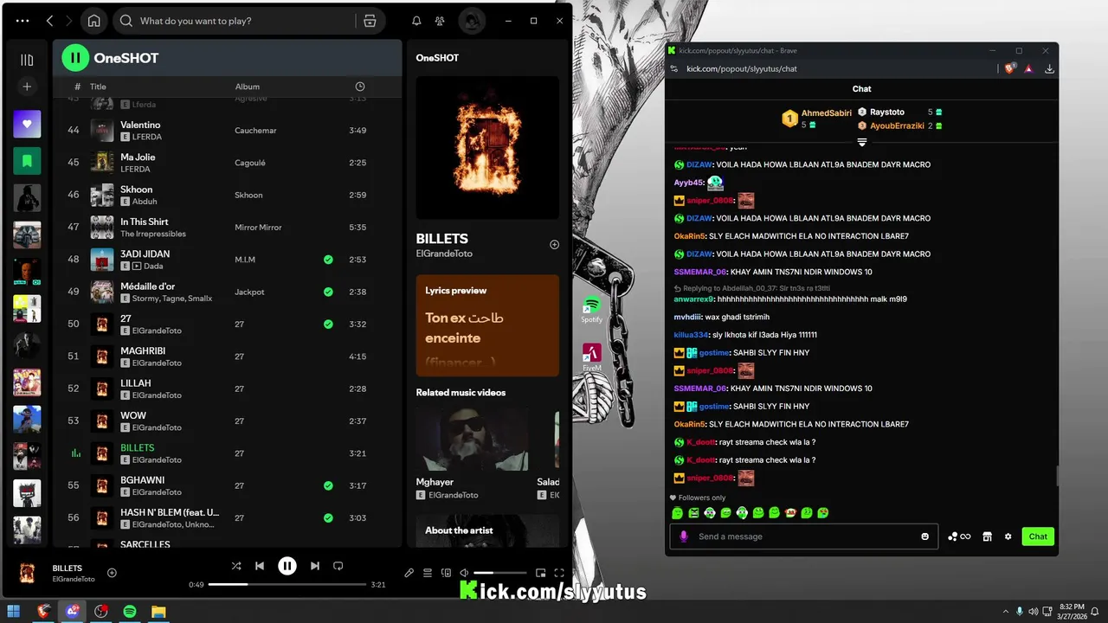Open the chat emoji picker smiley
The height and width of the screenshot is (623, 1108).
pyautogui.click(x=925, y=536)
